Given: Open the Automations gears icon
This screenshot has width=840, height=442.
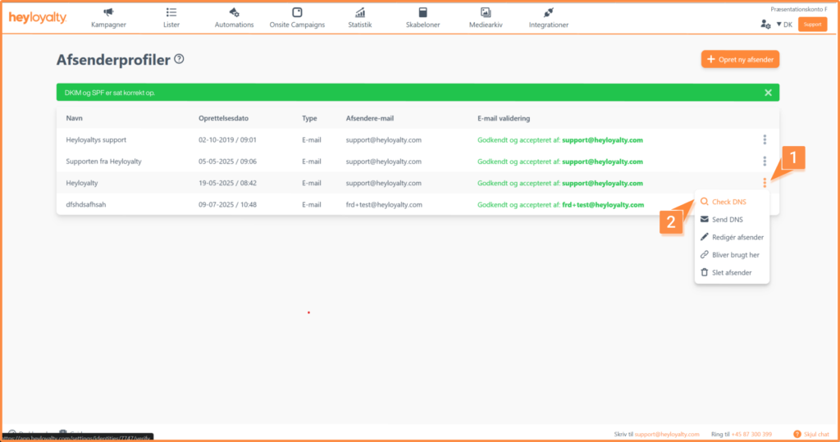Looking at the screenshot, I should [234, 13].
